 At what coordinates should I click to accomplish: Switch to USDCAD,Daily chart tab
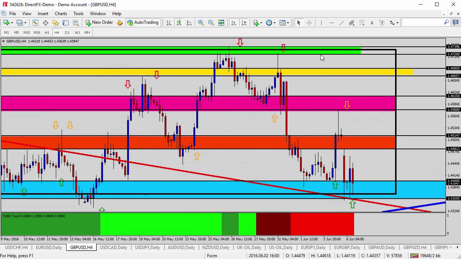tap(113, 247)
